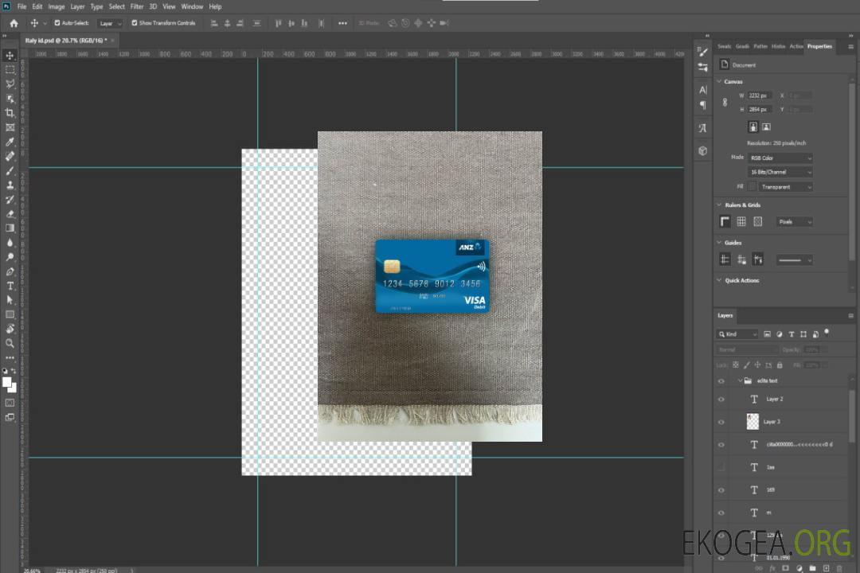Select the History Brush tool

point(10,200)
